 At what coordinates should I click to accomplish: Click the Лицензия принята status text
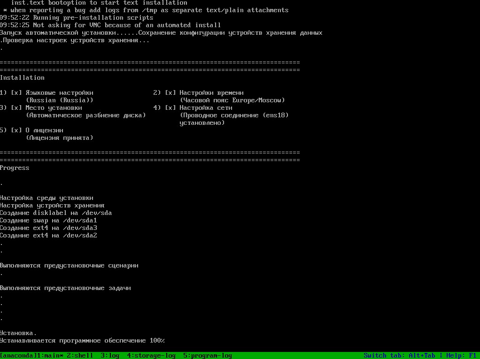(x=60, y=138)
